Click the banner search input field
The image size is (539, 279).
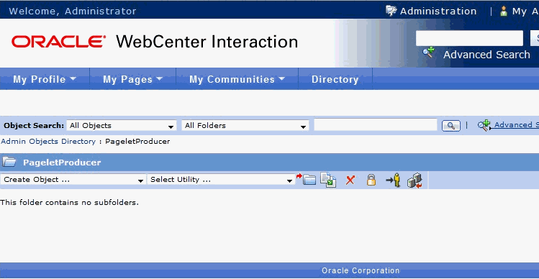(x=469, y=38)
